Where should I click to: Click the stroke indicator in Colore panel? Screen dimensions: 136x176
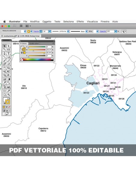point(24,49)
